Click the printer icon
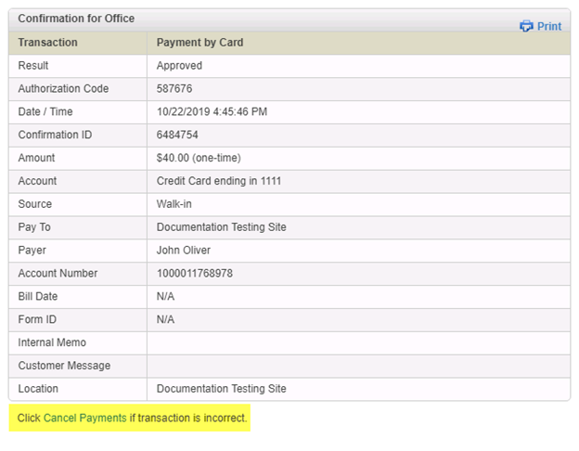579x451 pixels. pos(526,26)
